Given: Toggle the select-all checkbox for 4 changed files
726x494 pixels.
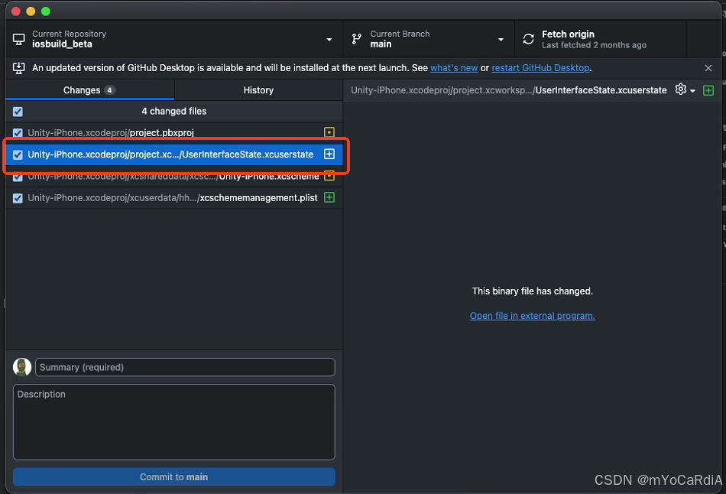Looking at the screenshot, I should [x=18, y=112].
